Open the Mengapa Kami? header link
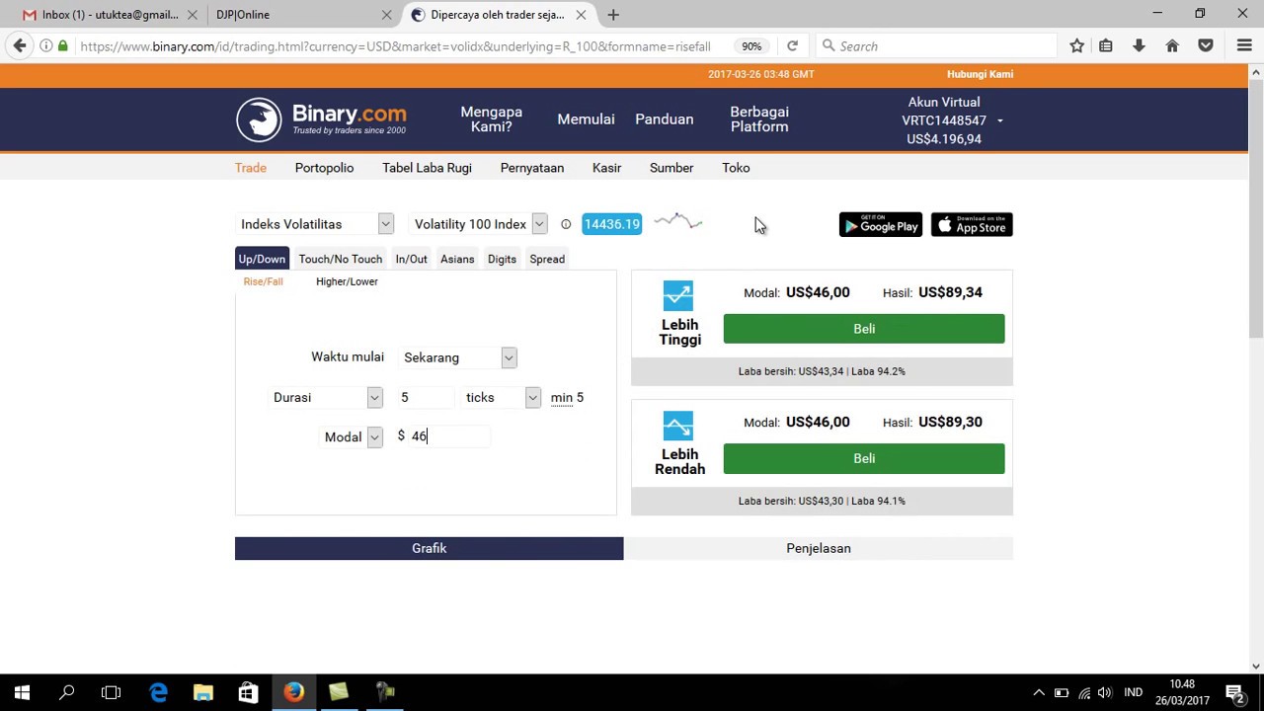Screen dimensions: 1264x711 click(491, 119)
